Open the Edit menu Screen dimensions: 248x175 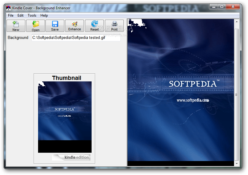coord(21,15)
